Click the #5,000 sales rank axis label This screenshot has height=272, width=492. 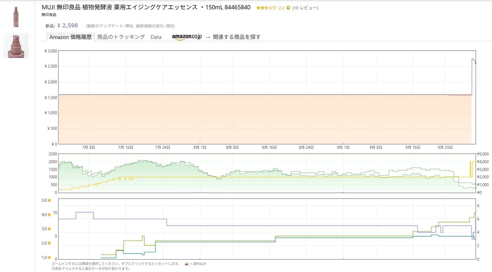483,154
